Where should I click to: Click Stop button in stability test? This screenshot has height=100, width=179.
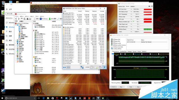(x=121, y=87)
